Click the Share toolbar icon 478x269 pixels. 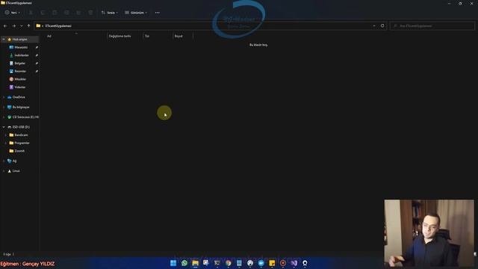click(x=78, y=13)
